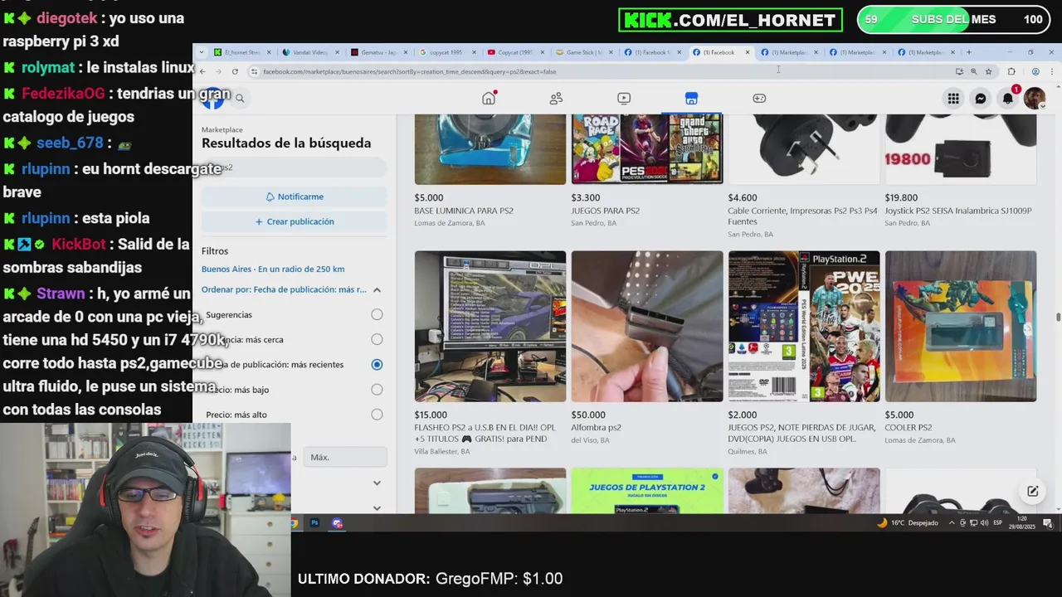Select Precio: más bajo radio button
Image resolution: width=1062 pixels, height=597 pixels.
coord(377,389)
